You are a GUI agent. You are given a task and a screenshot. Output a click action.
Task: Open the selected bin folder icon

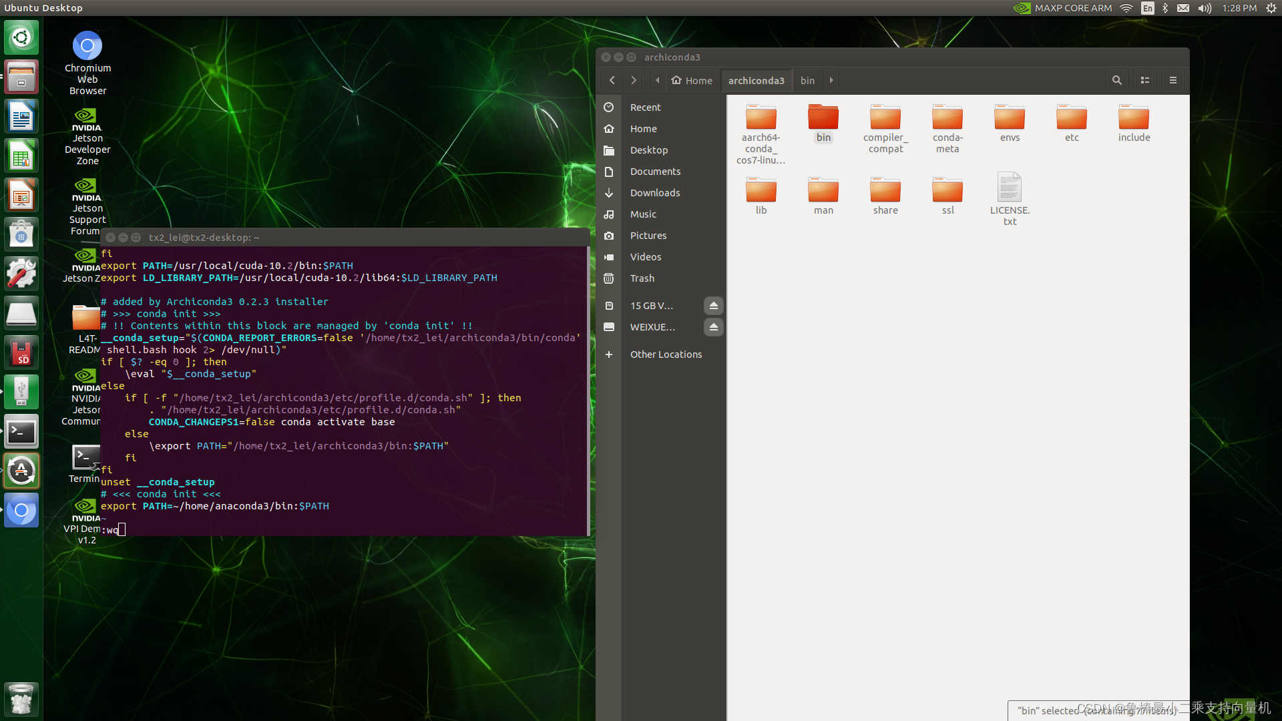(x=823, y=117)
